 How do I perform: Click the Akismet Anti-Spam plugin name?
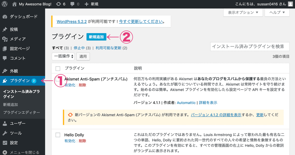pos(96,79)
